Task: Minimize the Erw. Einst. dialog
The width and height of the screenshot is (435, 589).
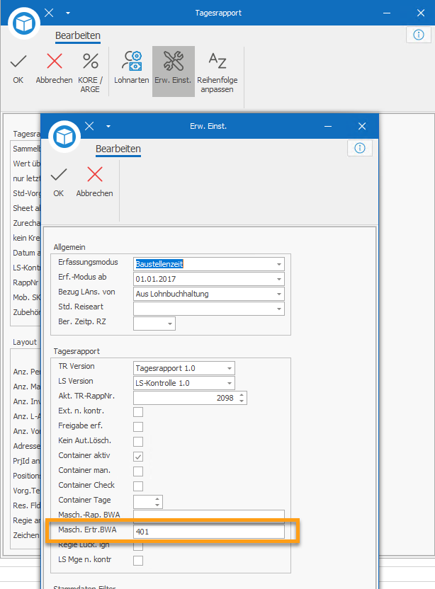Action: (x=328, y=126)
